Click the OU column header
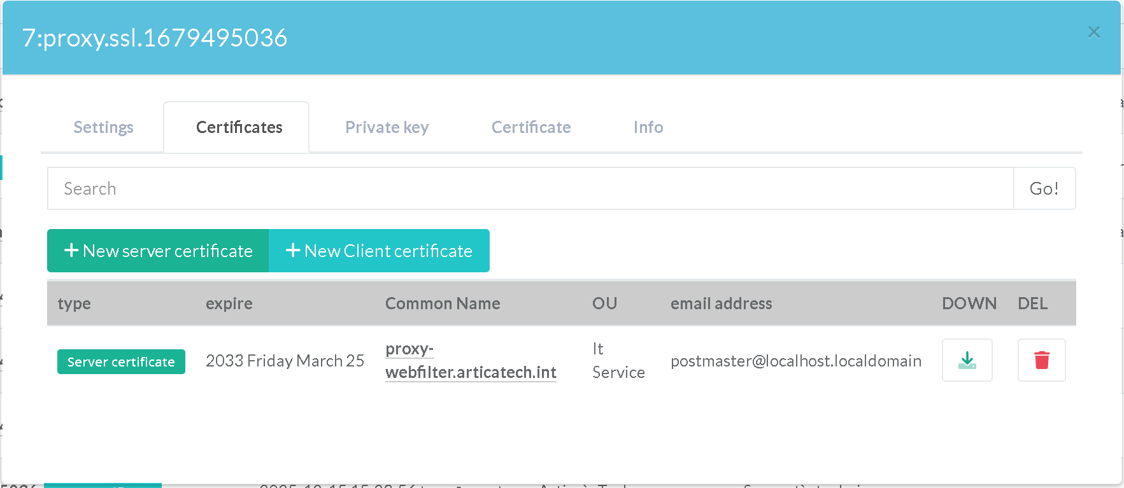The width and height of the screenshot is (1124, 488). coord(604,303)
